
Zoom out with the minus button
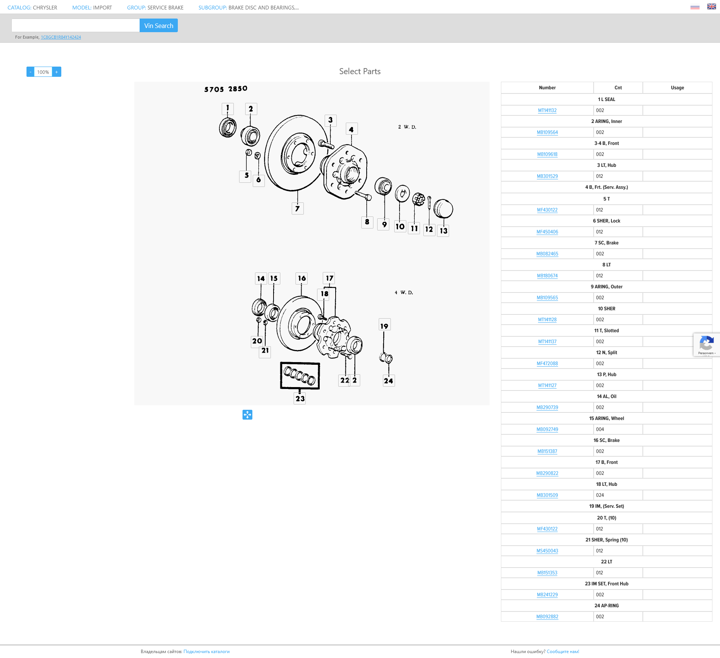(30, 72)
